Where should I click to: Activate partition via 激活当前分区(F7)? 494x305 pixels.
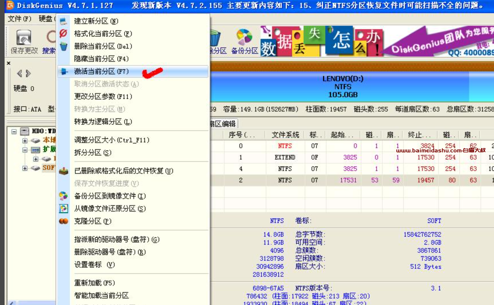[133, 71]
